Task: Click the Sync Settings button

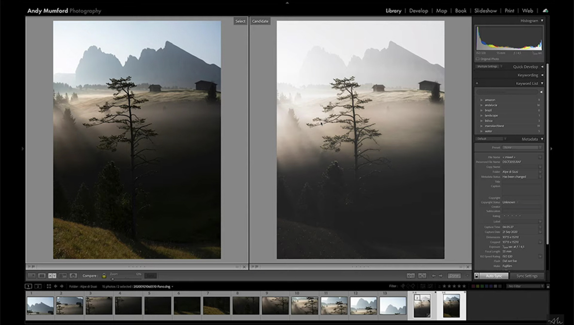Action: coord(526,276)
